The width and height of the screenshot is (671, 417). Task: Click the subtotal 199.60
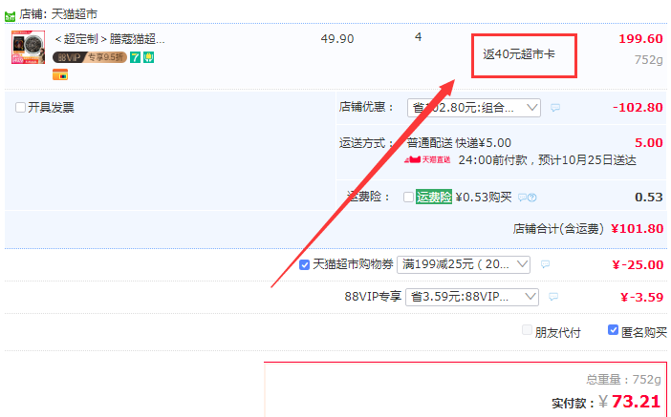coord(640,38)
